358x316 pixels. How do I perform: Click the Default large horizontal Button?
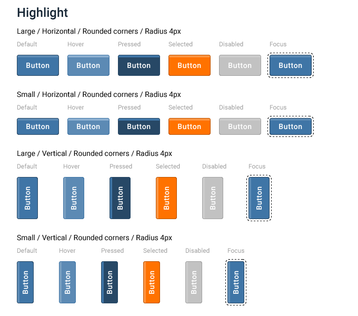tap(38, 65)
